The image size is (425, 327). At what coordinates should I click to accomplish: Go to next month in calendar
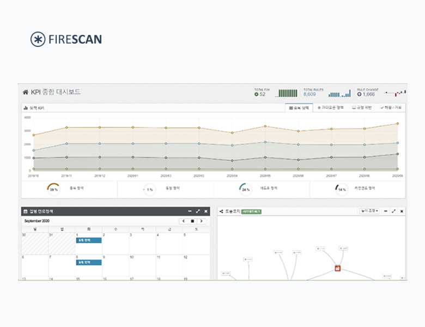coord(201,221)
